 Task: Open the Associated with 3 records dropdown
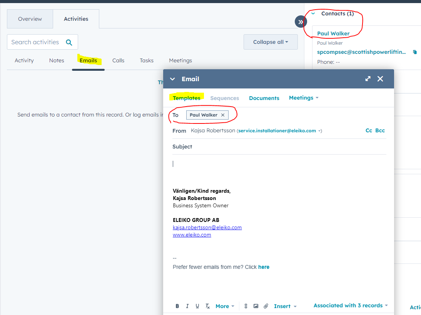click(351, 305)
